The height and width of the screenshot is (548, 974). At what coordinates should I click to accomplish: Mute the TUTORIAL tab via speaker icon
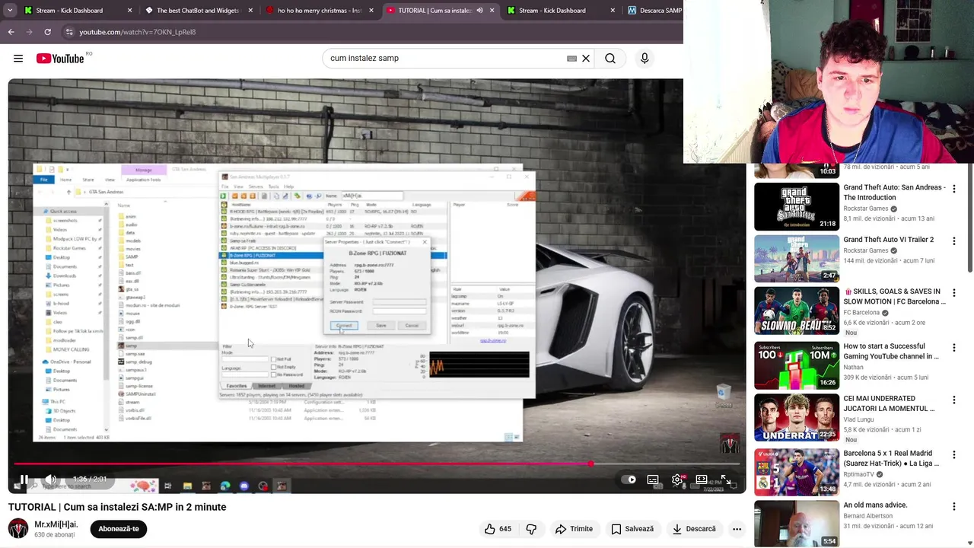tap(479, 11)
